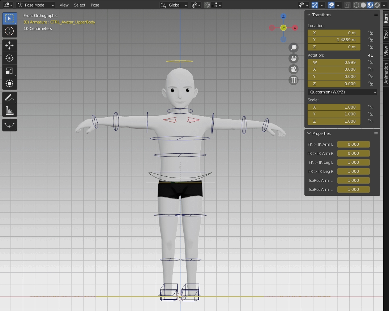Click the camera view icon
The height and width of the screenshot is (311, 389).
pyautogui.click(x=293, y=69)
